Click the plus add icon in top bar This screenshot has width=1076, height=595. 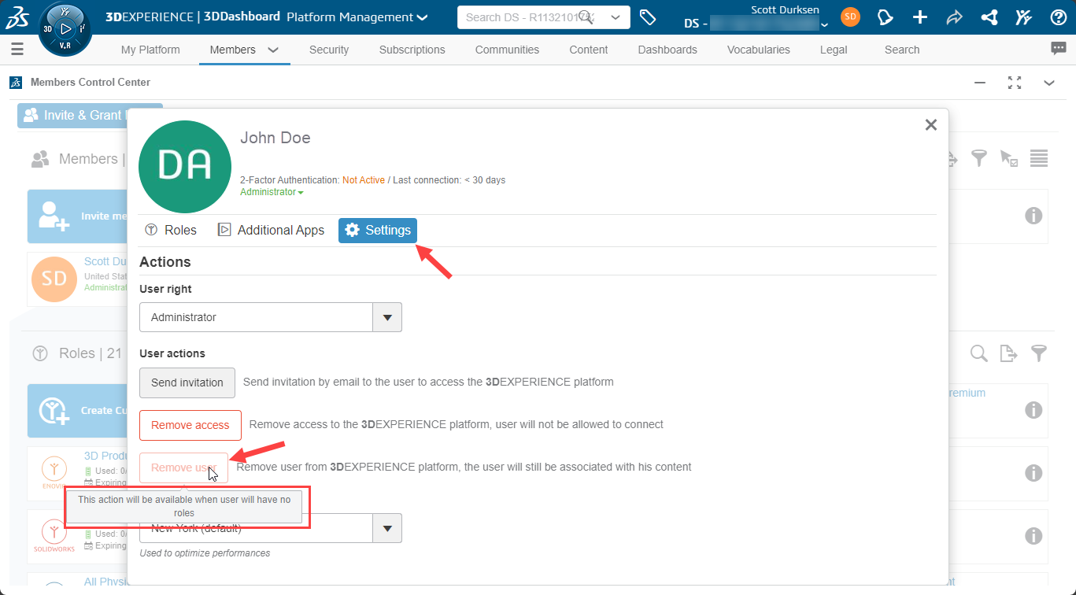tap(919, 17)
